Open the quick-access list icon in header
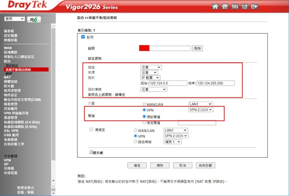Screen dimensions: 289x196 [225, 7]
